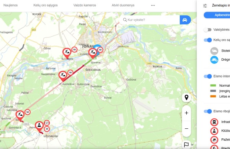
Task: Click the 'Kur vykstate?' search field
Action: pyautogui.click(x=149, y=20)
